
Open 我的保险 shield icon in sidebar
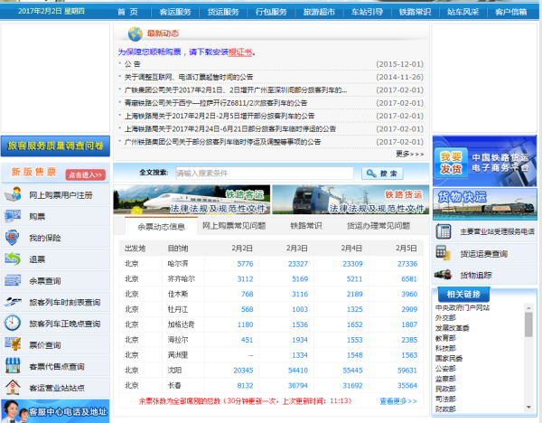[x=13, y=238]
